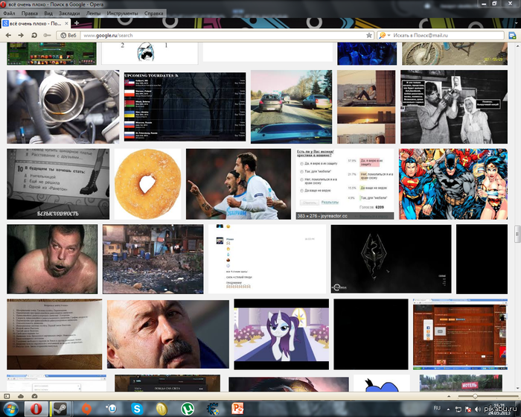This screenshot has height=417, width=521.
Task: Click the icon right of the search field
Action: [512, 36]
